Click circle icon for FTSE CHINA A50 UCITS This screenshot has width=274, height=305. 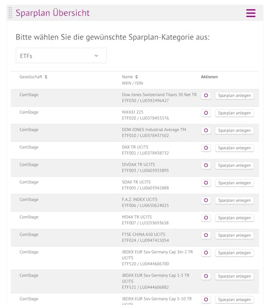206,235
